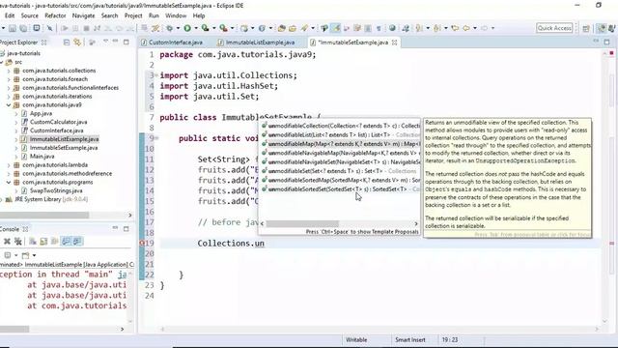618x348 pixels.
Task: Click the green Run button icon
Action: coord(187,28)
